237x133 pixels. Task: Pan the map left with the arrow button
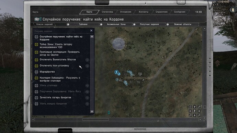(190, 111)
